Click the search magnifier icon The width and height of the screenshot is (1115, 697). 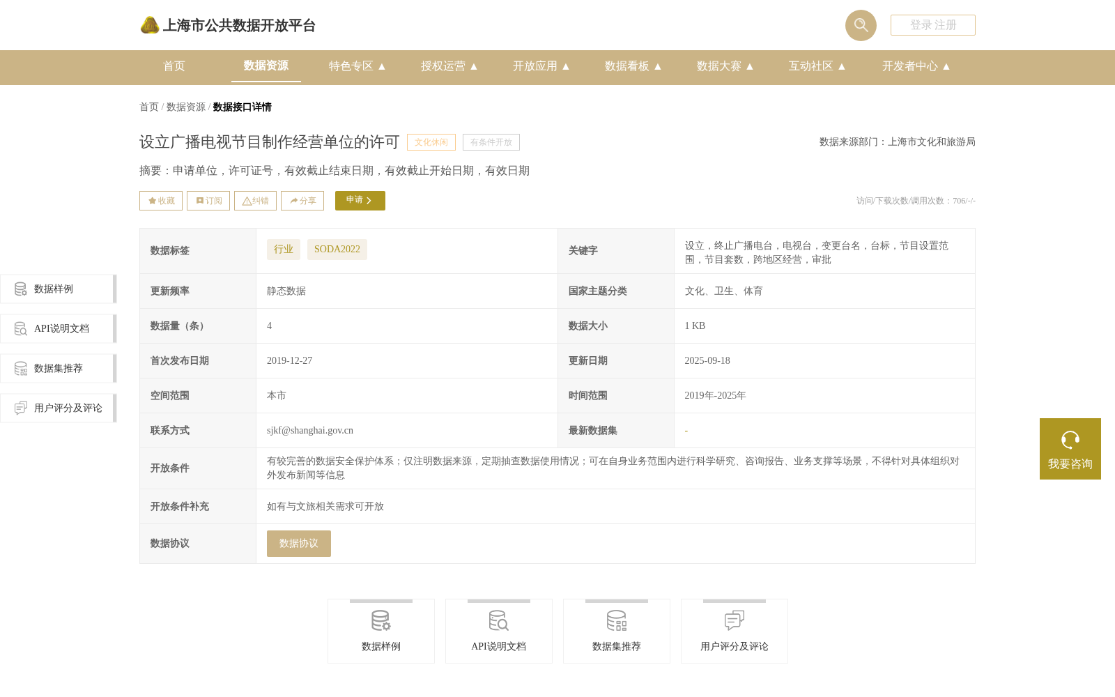pos(861,25)
